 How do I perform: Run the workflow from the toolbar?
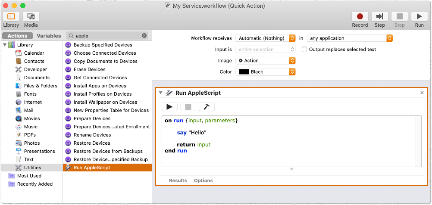coord(419,16)
